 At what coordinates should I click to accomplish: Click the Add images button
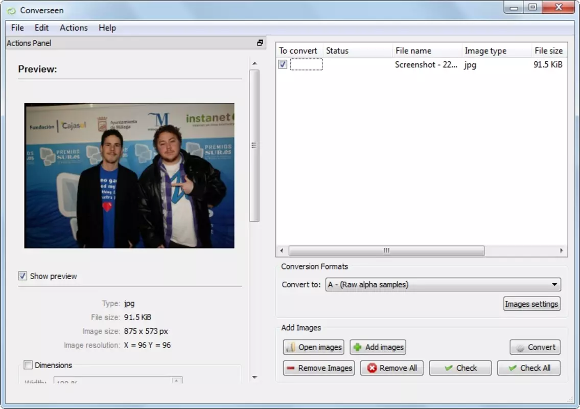pyautogui.click(x=378, y=347)
